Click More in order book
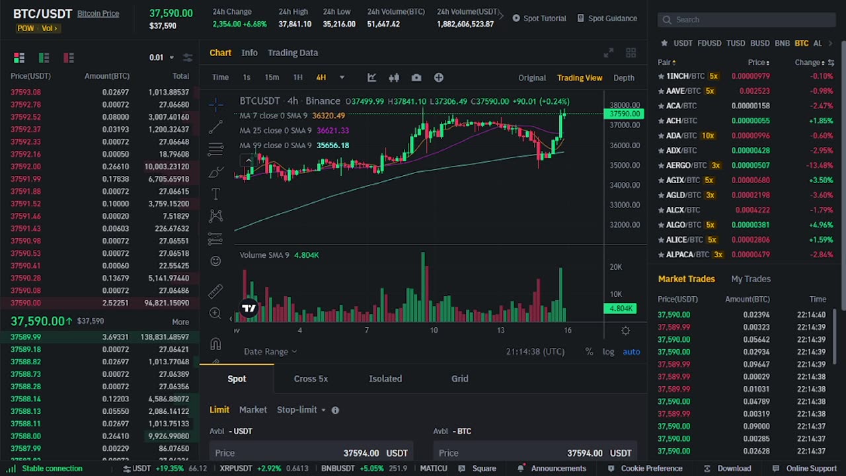Image resolution: width=846 pixels, height=476 pixels. coord(180,322)
